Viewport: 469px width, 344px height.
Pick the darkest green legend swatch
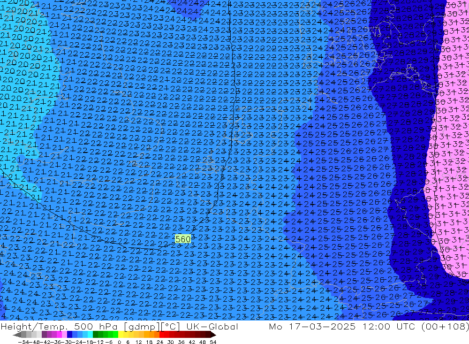click(95, 335)
